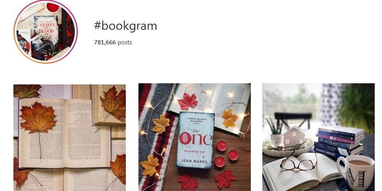Viewport: 382px width, 191px height.
Task: Open the post featuring The One book
Action: click(x=194, y=137)
